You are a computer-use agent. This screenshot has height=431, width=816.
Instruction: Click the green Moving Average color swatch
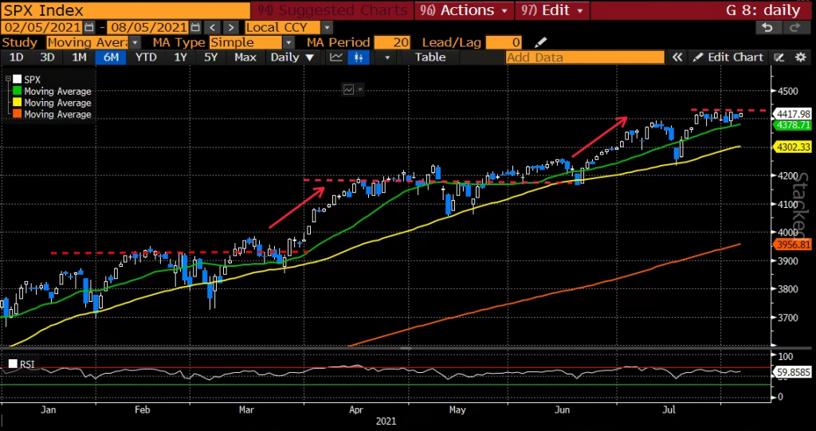[x=15, y=92]
